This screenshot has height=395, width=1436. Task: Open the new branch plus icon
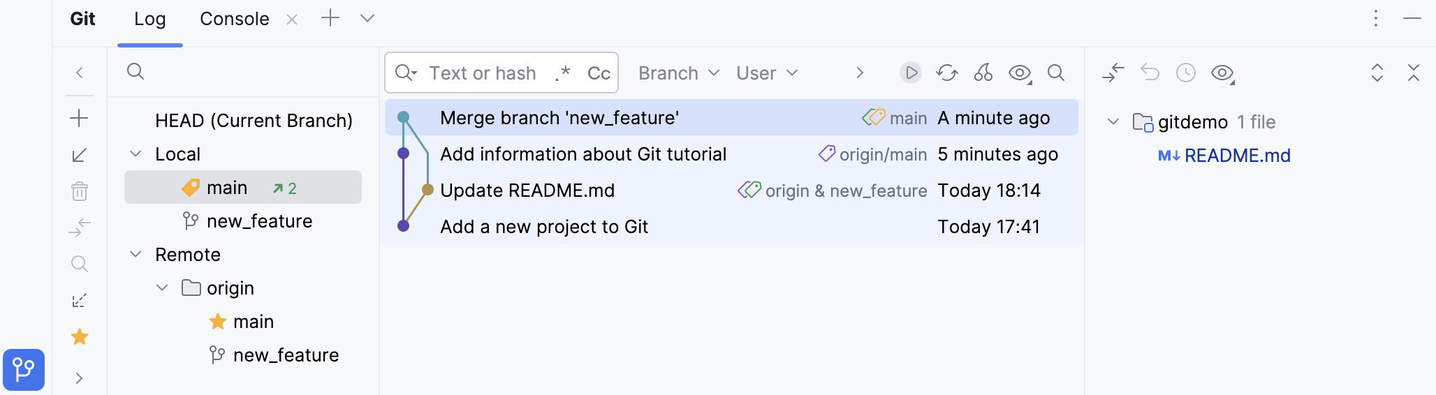click(80, 118)
